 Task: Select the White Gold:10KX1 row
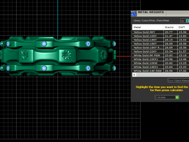coord(161,59)
